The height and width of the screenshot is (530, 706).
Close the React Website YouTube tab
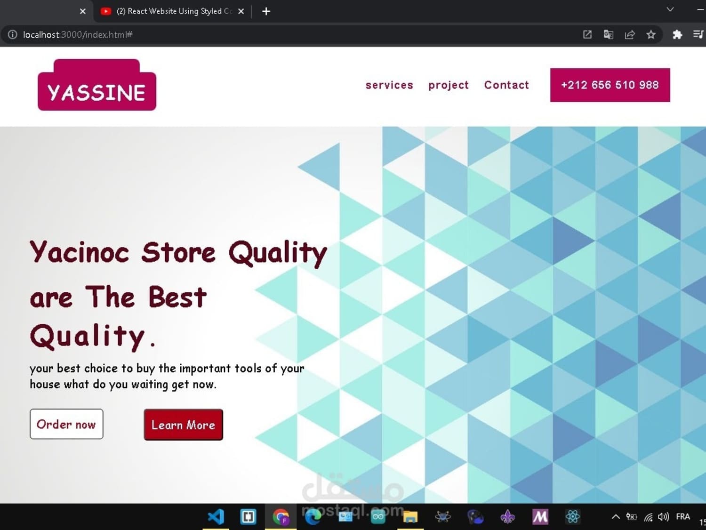(241, 11)
